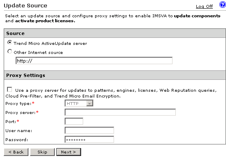Focus the User name input field
Image resolution: width=226 pixels, height=158 pixels.
[x=89, y=130]
